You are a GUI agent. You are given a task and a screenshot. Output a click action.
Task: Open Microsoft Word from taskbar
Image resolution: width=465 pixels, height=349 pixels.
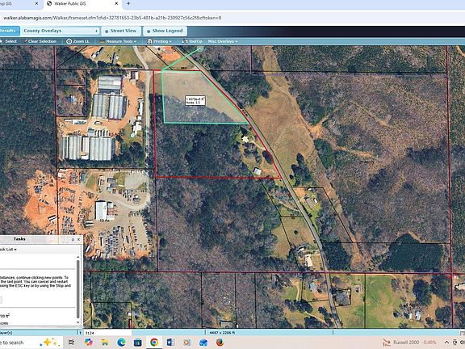[170, 343]
